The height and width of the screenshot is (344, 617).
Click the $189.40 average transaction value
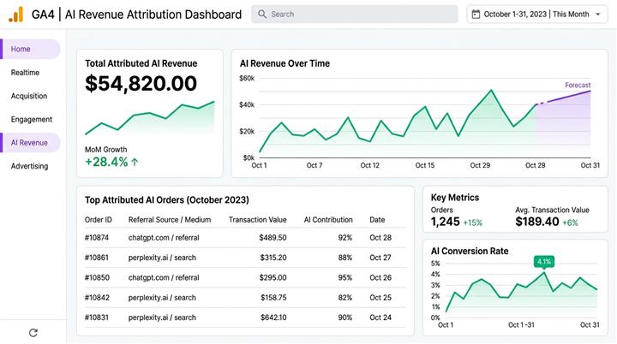pyautogui.click(x=537, y=222)
